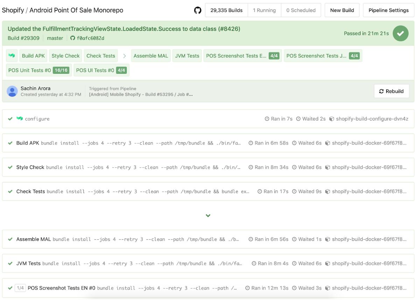Open Pipeline Settings
Viewport: 418px width, 303px height.
pyautogui.click(x=388, y=10)
